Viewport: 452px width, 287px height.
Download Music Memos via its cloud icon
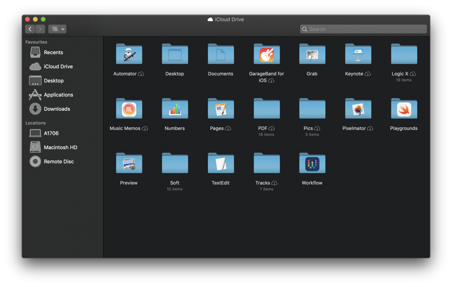pyautogui.click(x=145, y=128)
